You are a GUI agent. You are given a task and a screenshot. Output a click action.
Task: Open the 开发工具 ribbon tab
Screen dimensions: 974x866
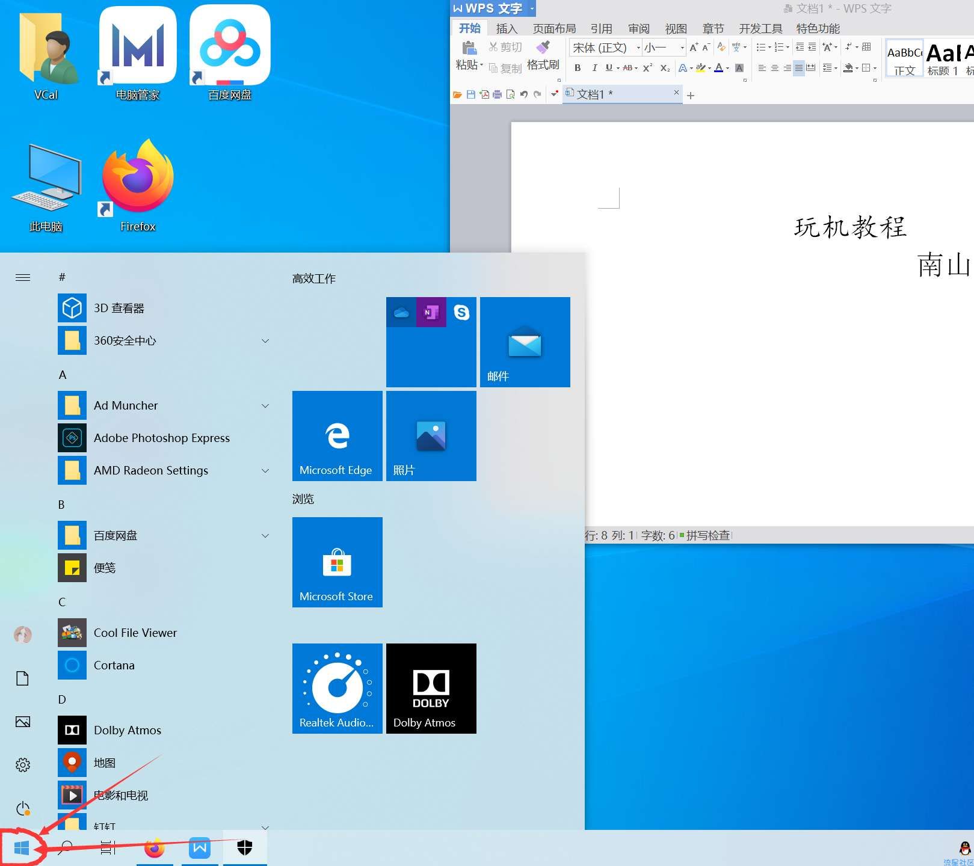pos(760,28)
